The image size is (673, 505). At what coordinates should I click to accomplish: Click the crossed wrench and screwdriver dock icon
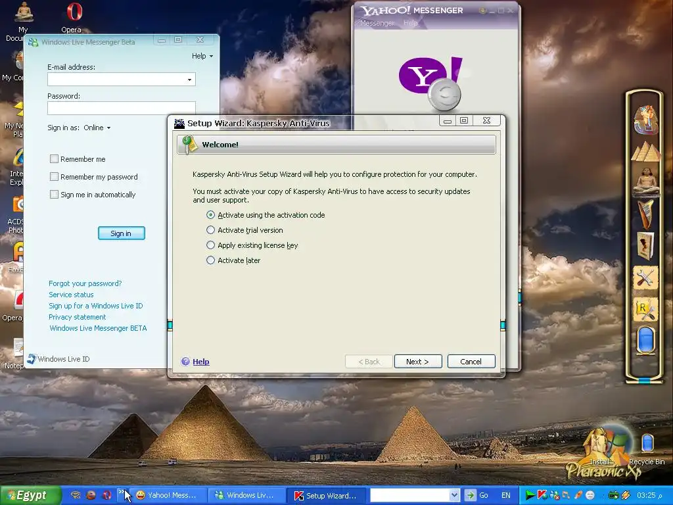click(x=645, y=277)
